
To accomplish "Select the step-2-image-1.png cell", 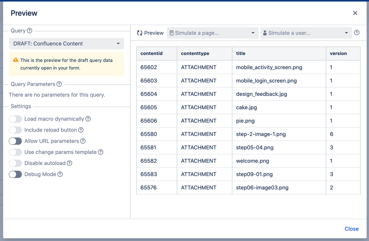I will tap(279, 135).
